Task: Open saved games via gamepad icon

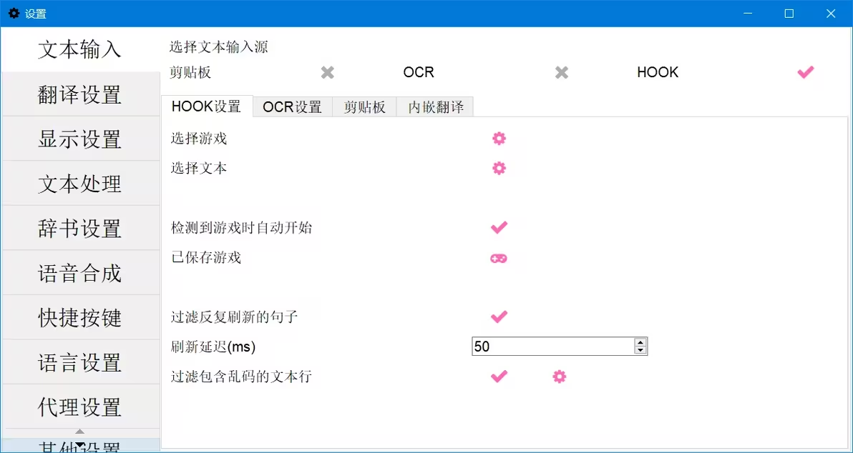Action: (498, 259)
